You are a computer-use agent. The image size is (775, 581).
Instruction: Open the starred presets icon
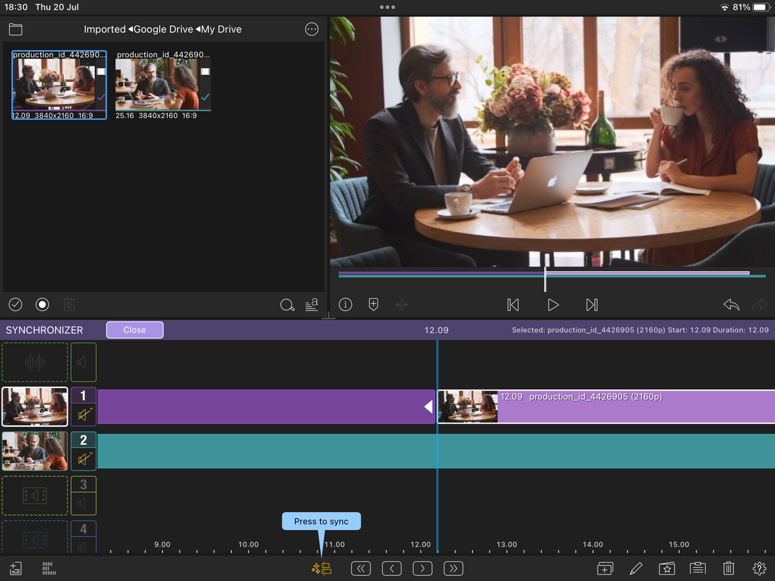tap(667, 569)
